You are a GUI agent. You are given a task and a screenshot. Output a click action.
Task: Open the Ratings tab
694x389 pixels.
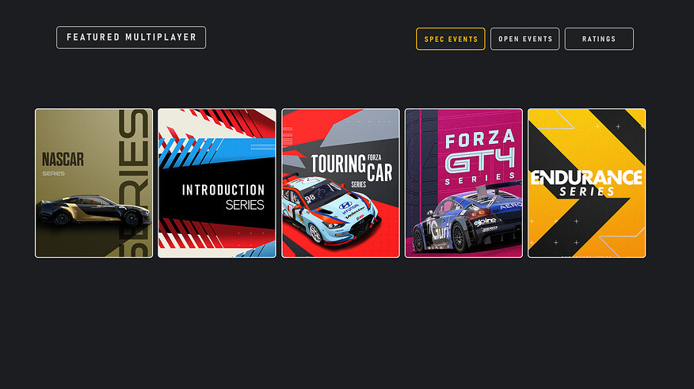(x=599, y=39)
